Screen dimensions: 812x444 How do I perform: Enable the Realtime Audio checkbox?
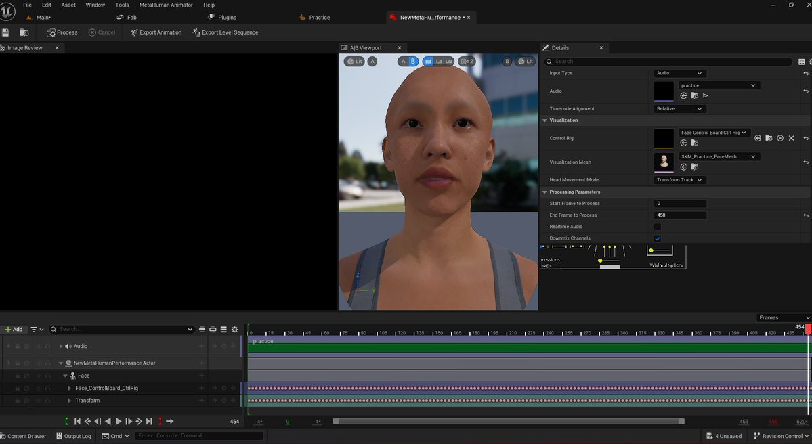tap(658, 227)
